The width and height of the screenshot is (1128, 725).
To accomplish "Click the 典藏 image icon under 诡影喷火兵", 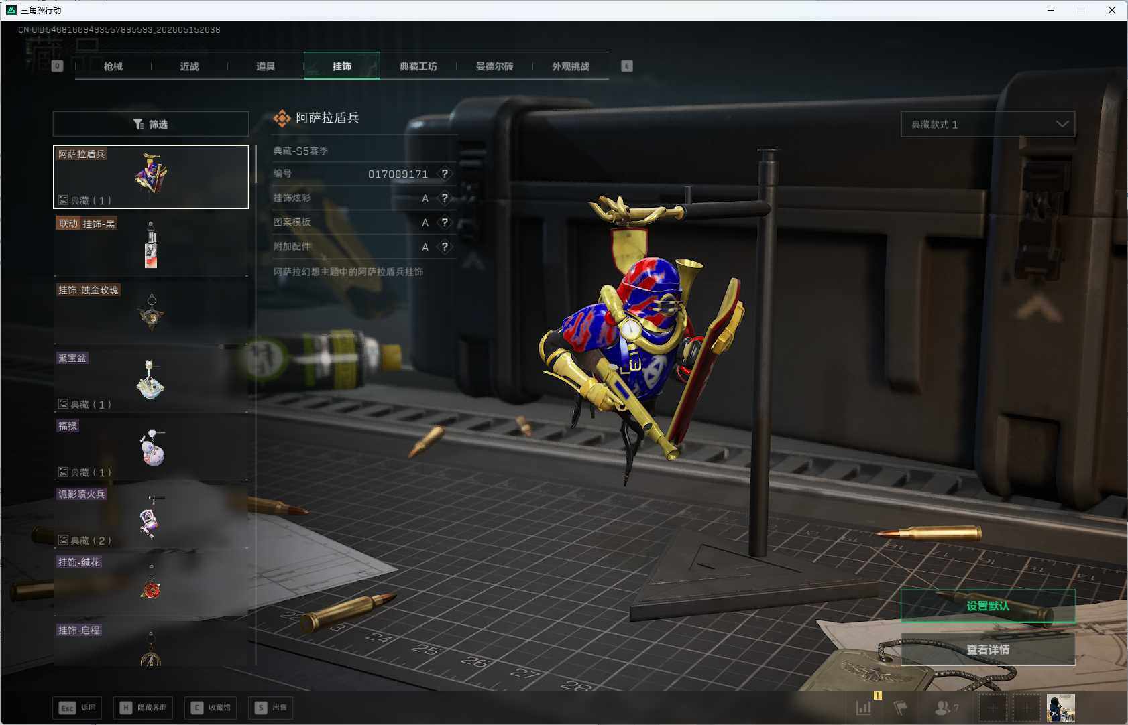I will point(63,540).
